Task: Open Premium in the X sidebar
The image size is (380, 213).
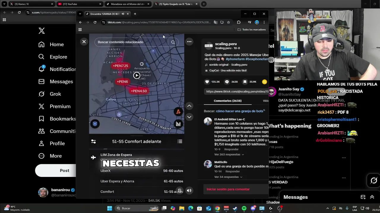Action: click(x=55, y=106)
